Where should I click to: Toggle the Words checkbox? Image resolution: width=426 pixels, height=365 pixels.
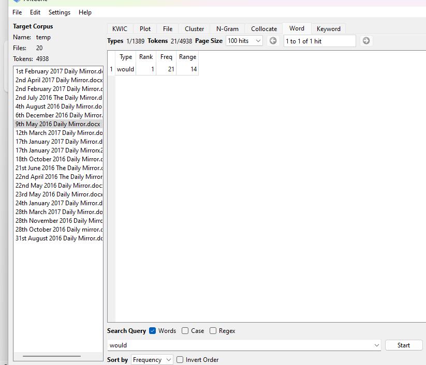pos(152,331)
